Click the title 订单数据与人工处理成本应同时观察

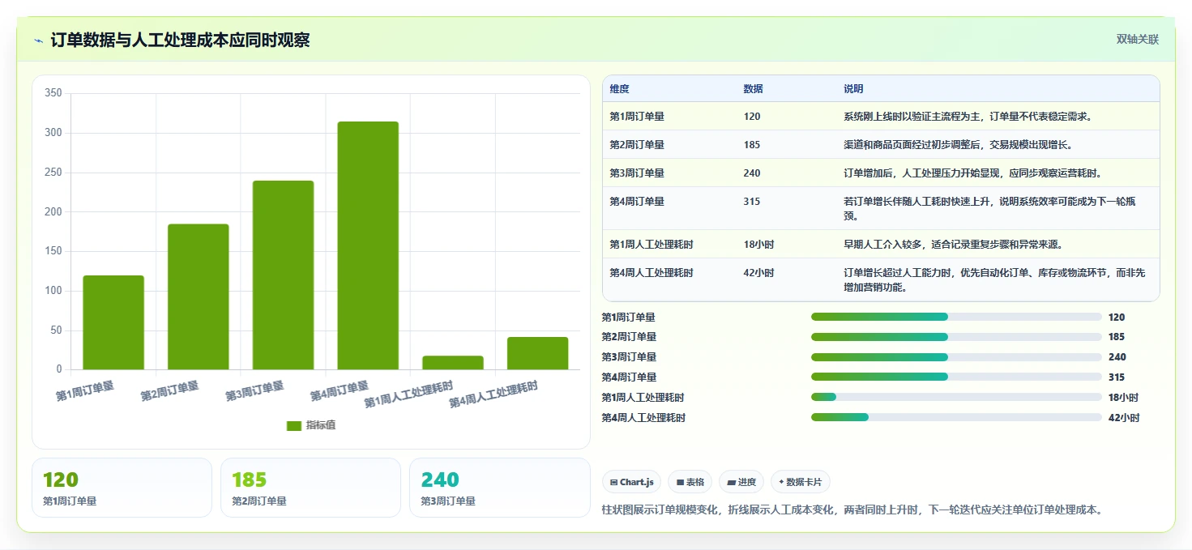[x=180, y=41]
